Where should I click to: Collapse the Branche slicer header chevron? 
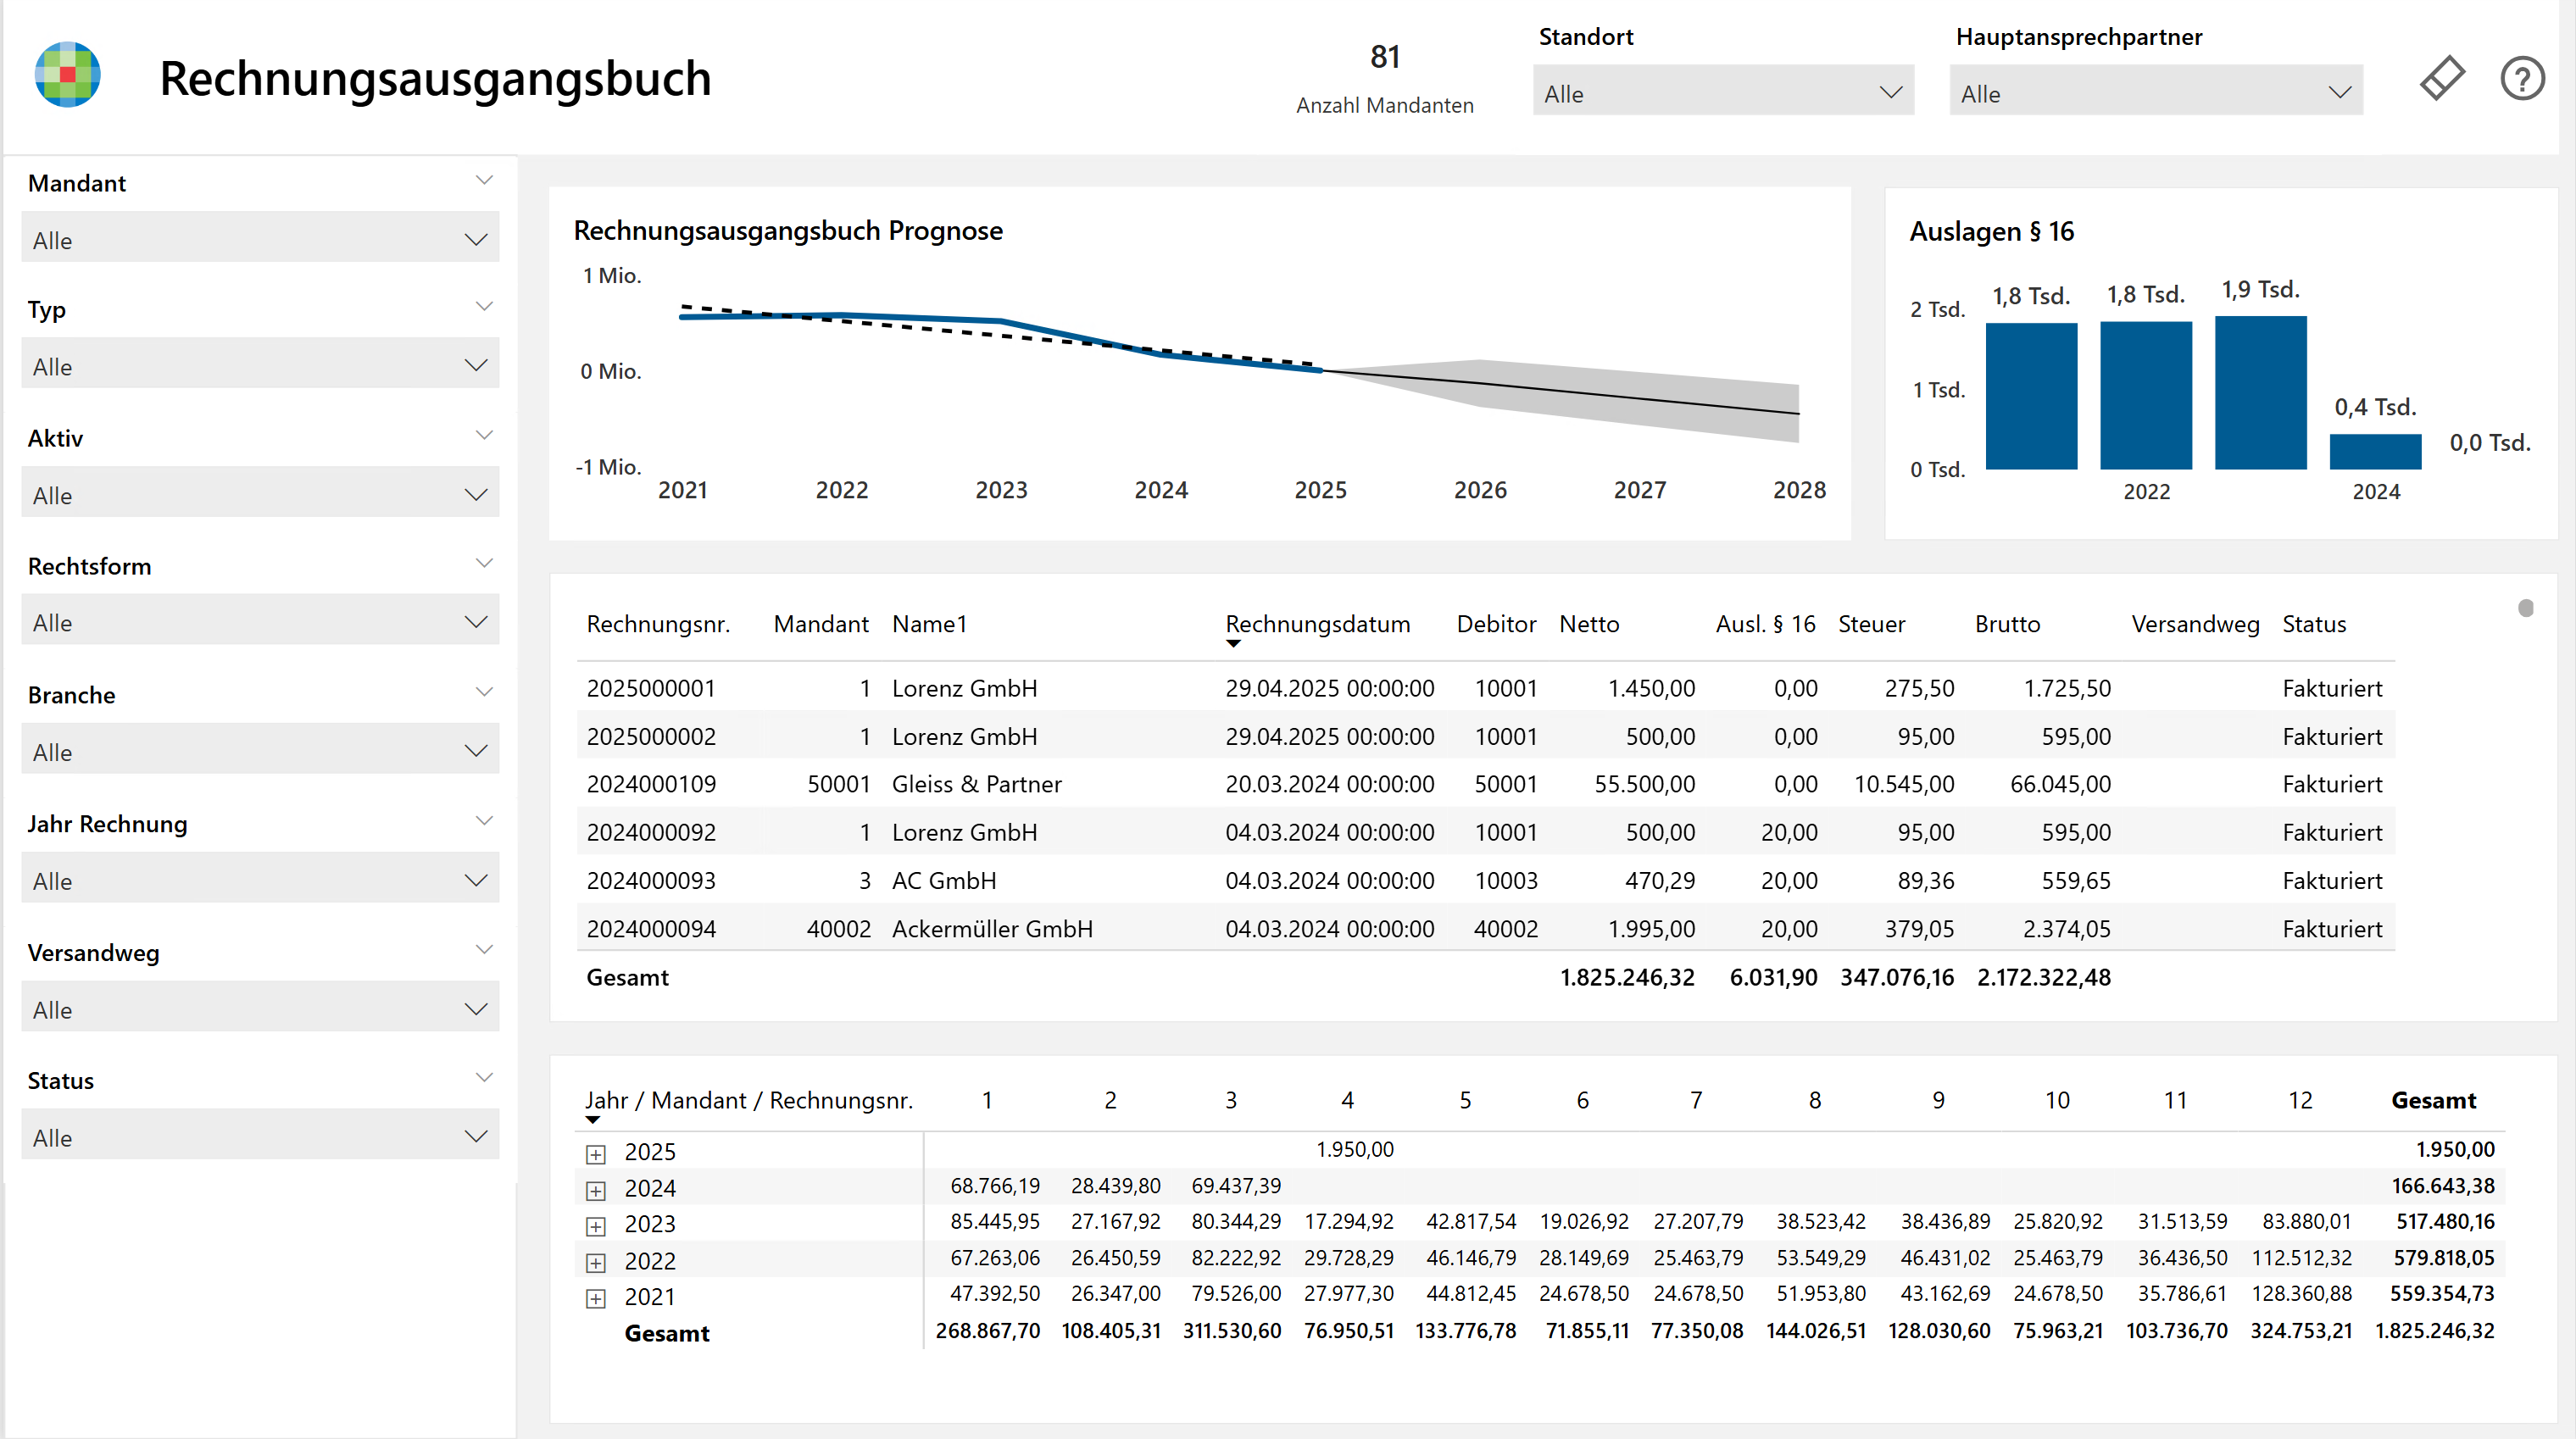pos(484,692)
